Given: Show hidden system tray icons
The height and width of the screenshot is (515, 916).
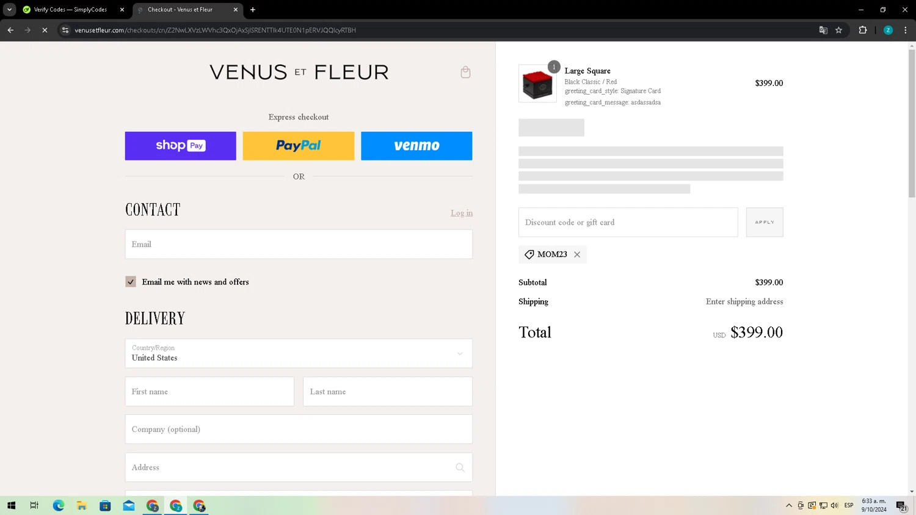Looking at the screenshot, I should pyautogui.click(x=789, y=505).
